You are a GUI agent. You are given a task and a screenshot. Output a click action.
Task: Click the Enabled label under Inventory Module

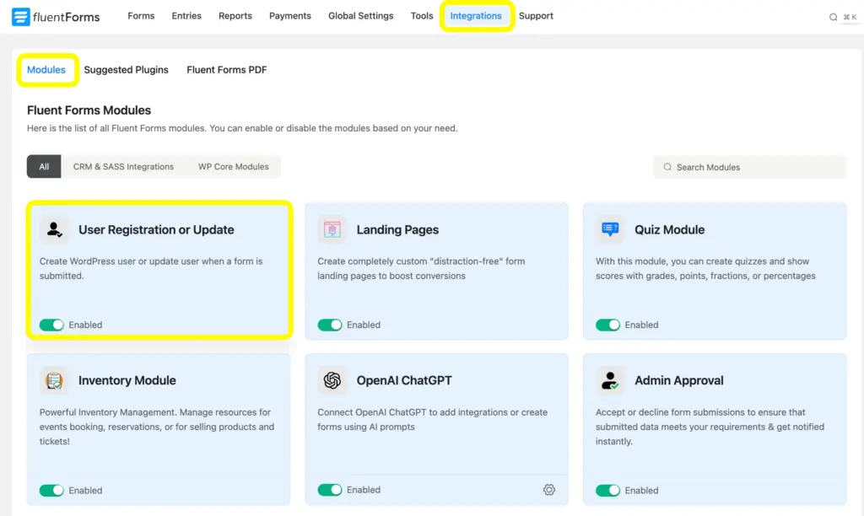(85, 490)
